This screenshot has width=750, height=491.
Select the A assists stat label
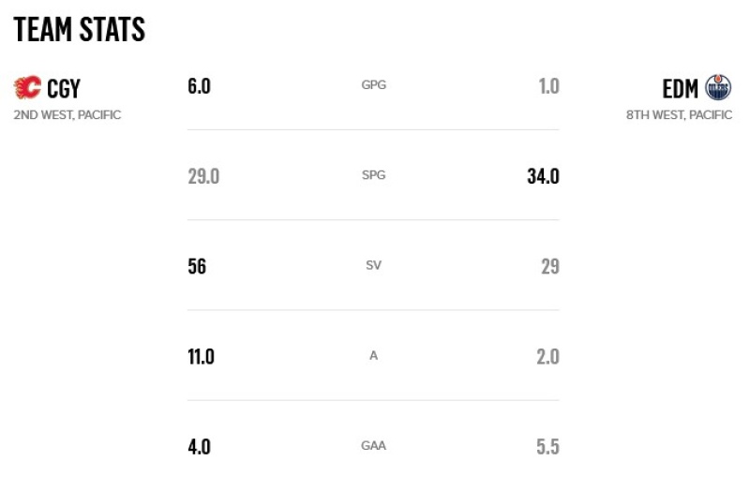point(373,356)
